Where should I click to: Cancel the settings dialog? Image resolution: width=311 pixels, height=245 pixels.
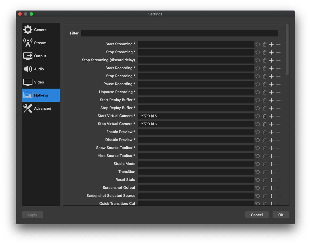pyautogui.click(x=257, y=215)
